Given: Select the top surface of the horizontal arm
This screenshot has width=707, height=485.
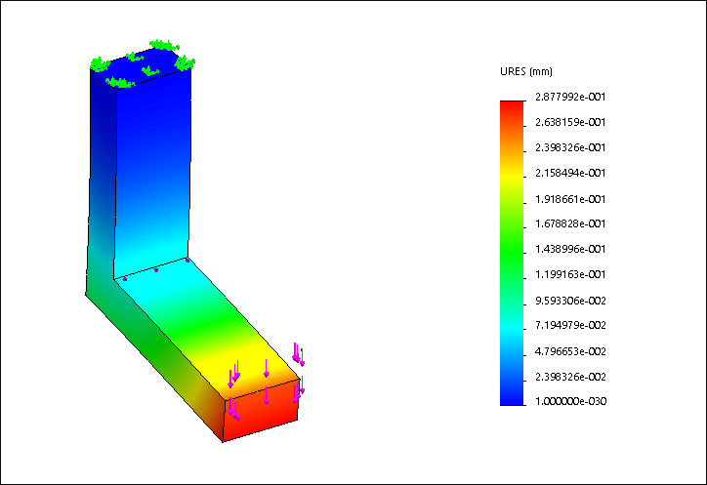Looking at the screenshot, I should pyautogui.click(x=207, y=329).
